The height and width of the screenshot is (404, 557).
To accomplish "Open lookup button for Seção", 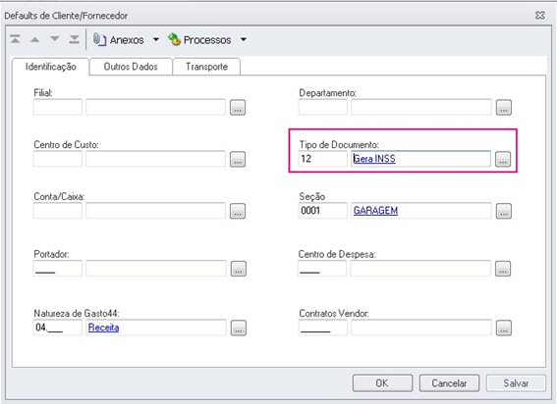I will [504, 211].
